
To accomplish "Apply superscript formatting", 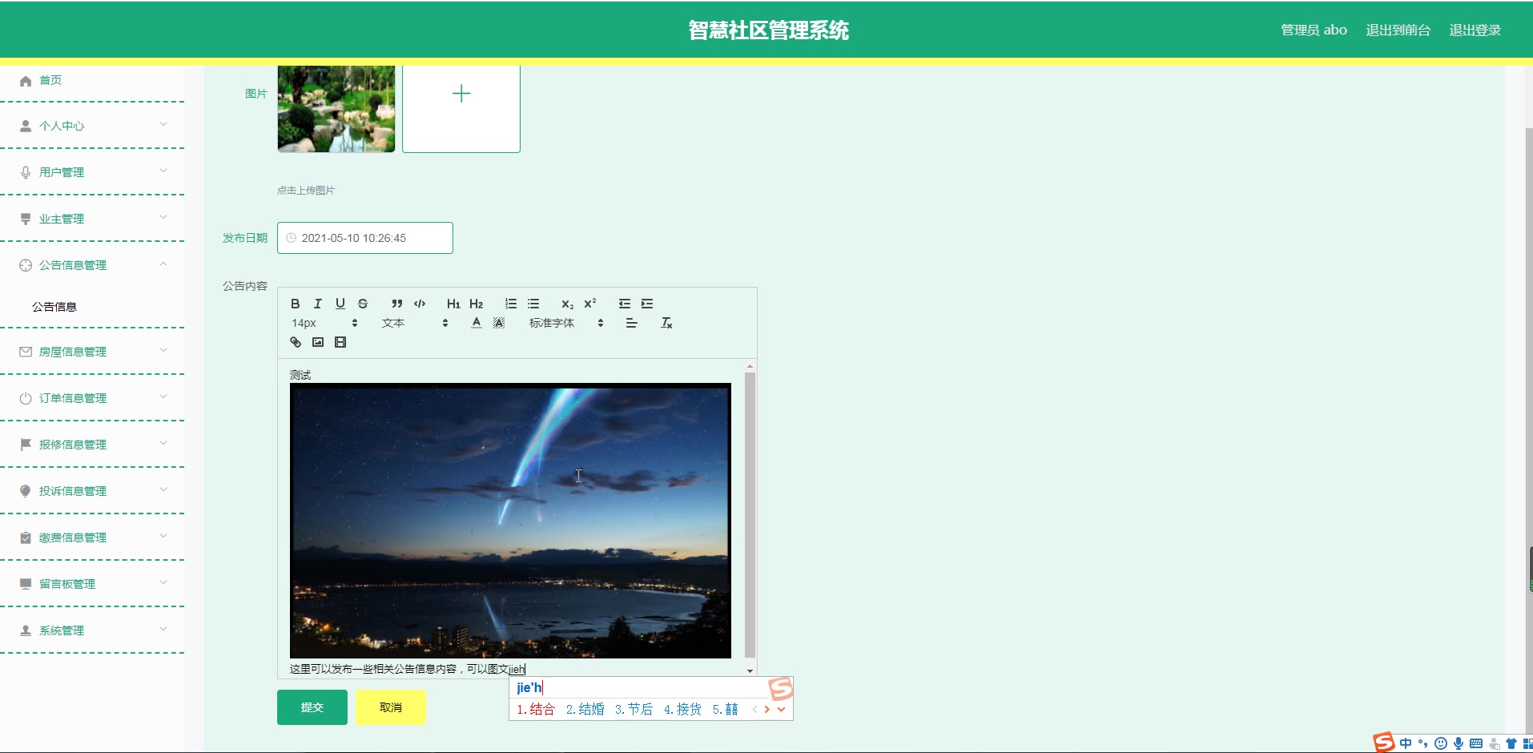I will coord(590,304).
